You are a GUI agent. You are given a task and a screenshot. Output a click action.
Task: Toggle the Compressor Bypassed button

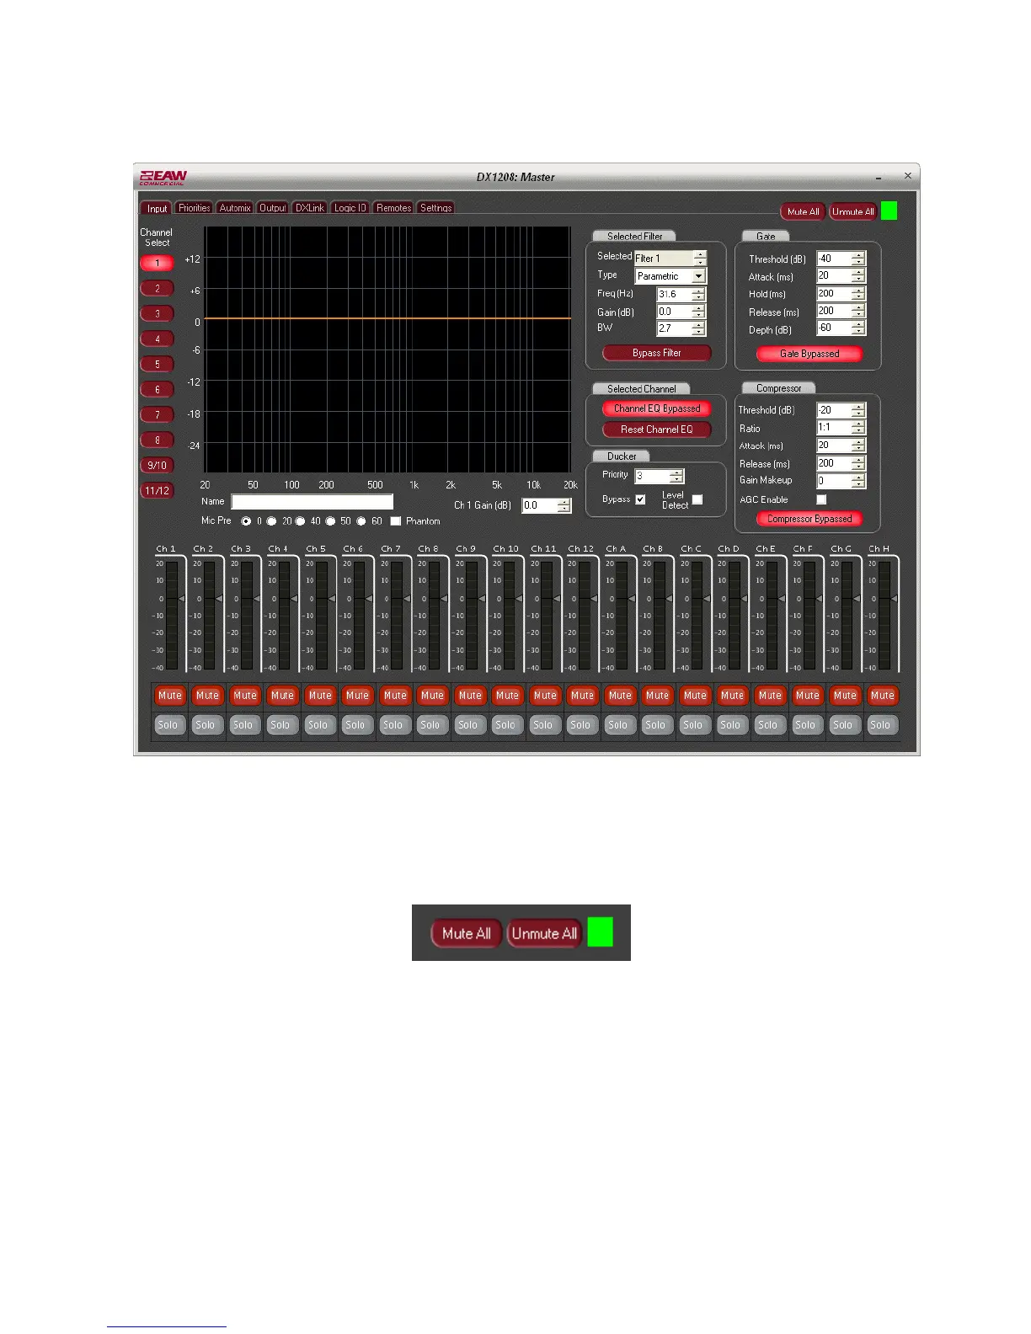809,519
